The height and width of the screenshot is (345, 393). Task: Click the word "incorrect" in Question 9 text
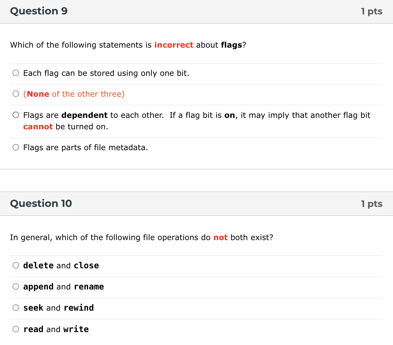tap(174, 45)
